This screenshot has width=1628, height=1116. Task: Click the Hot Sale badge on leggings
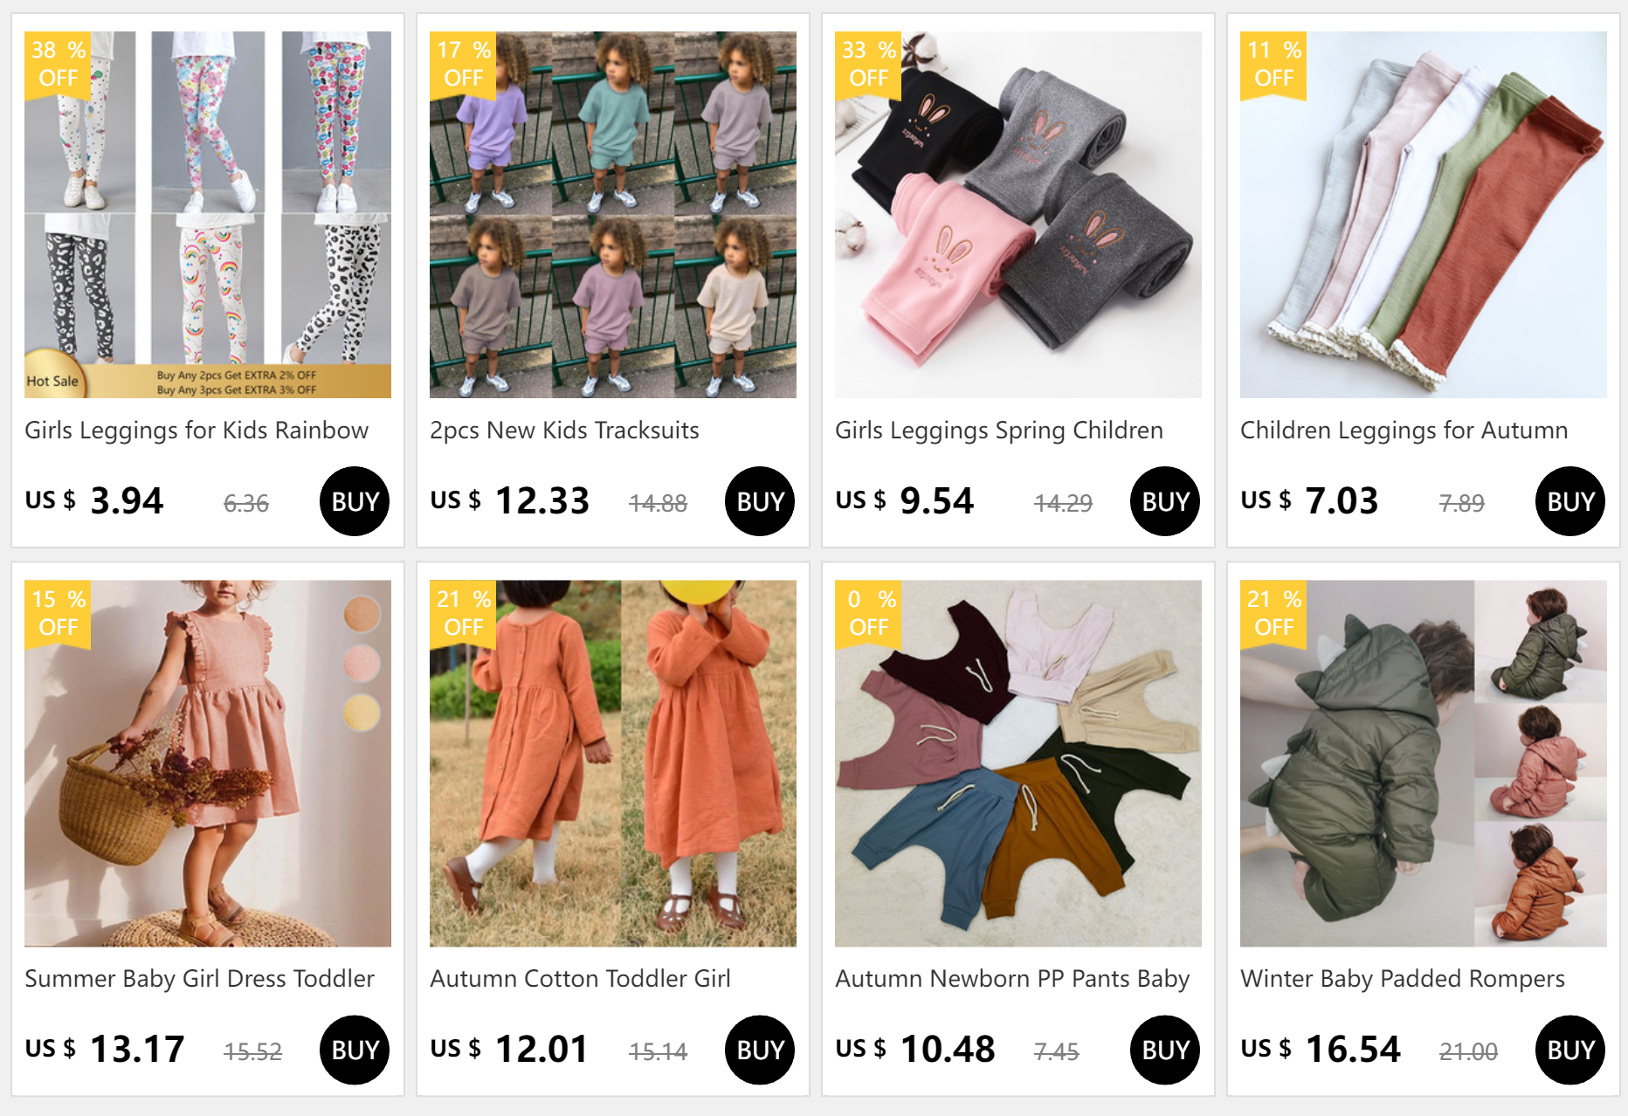[x=53, y=380]
